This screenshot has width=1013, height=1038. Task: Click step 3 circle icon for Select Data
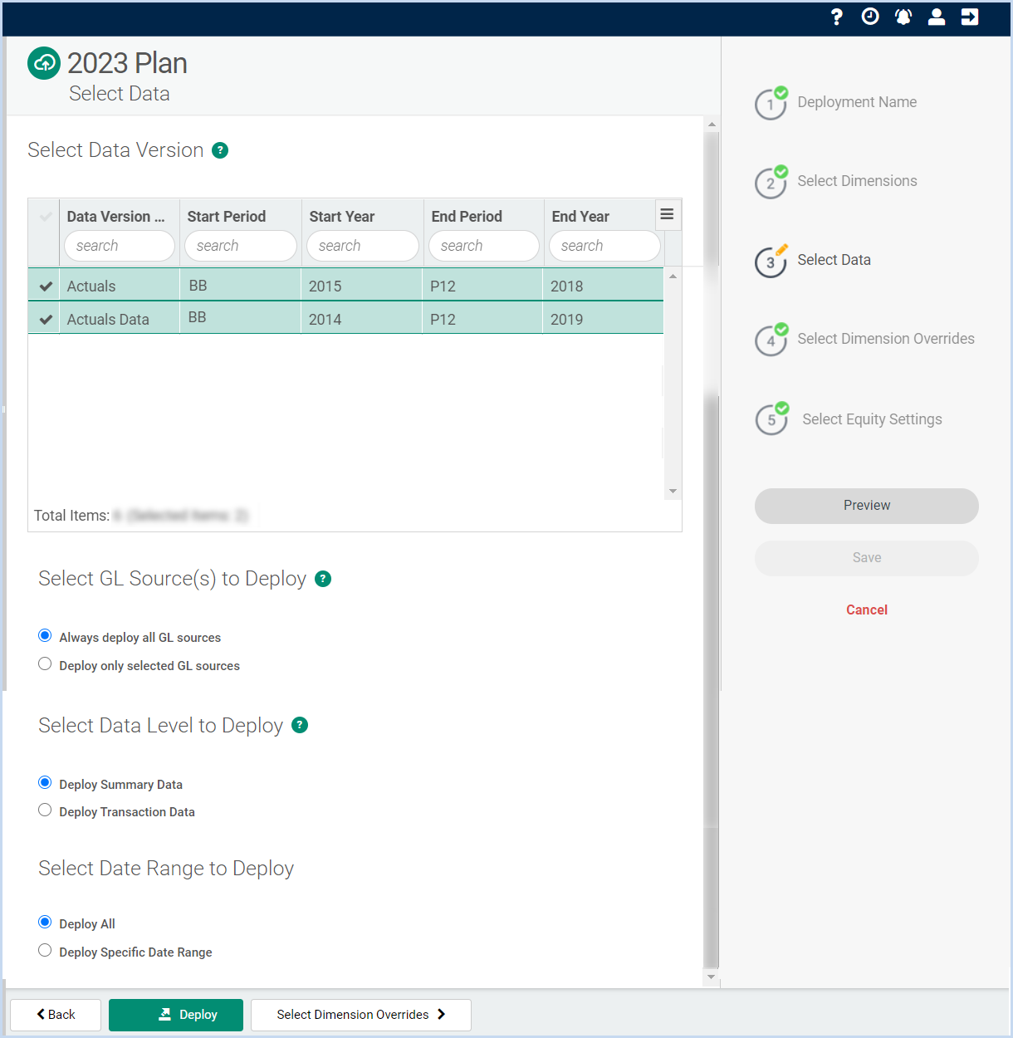(771, 262)
